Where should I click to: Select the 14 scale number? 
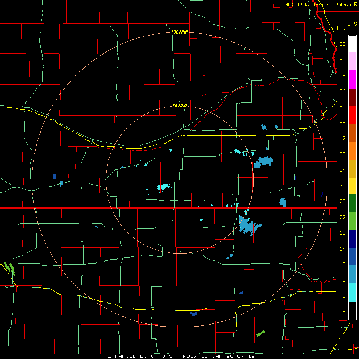[343, 249]
